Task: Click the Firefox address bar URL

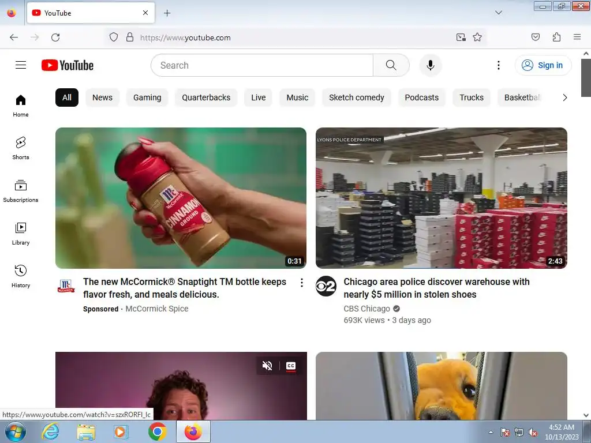Action: [185, 37]
